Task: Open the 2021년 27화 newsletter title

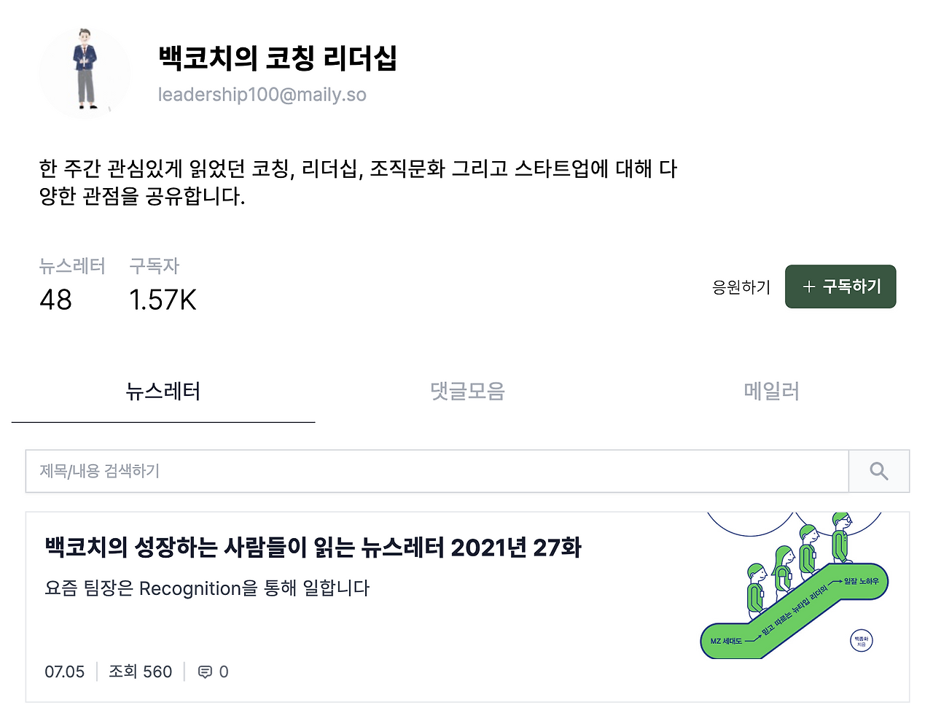Action: point(313,548)
